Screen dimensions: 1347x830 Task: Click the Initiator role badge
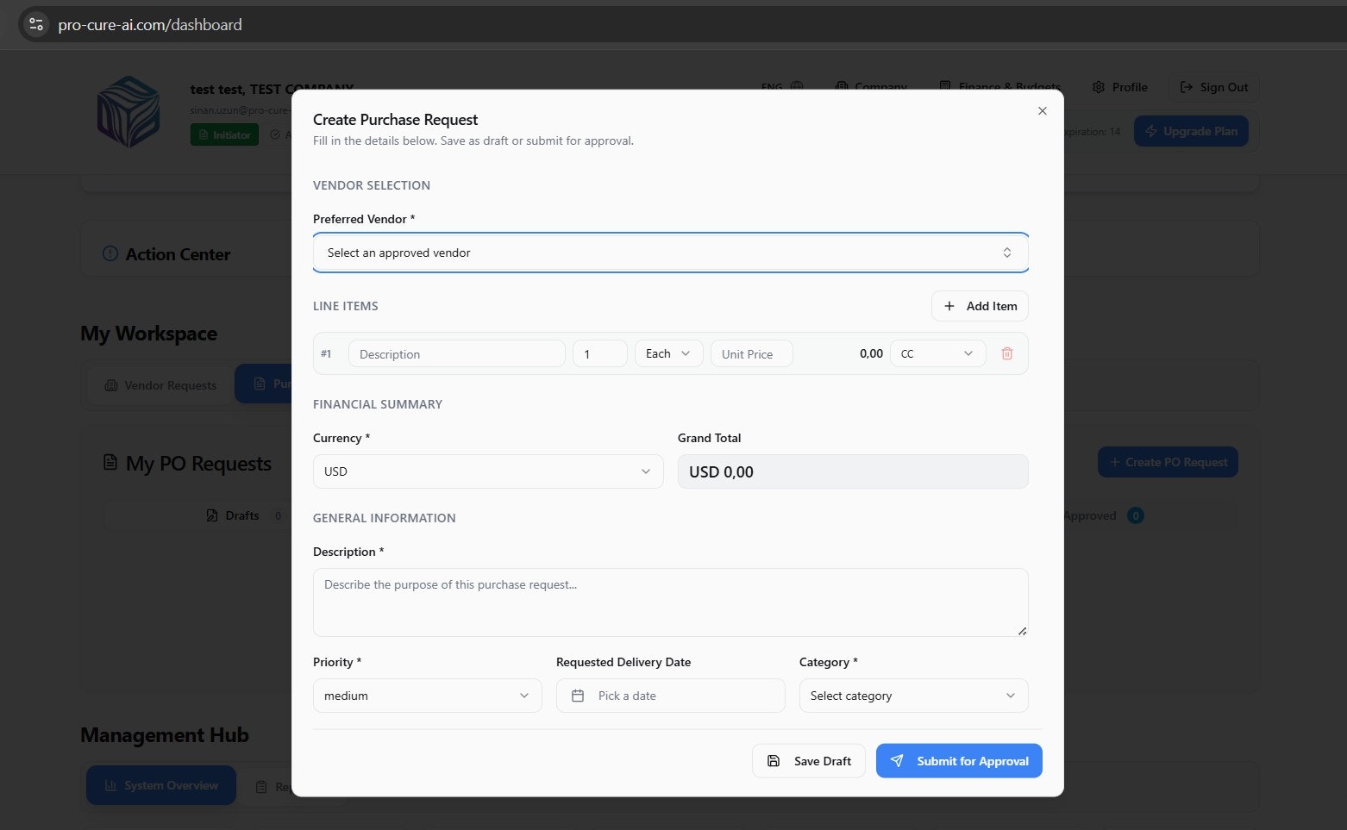click(224, 134)
